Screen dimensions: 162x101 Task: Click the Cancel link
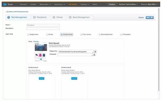(x=141, y=18)
